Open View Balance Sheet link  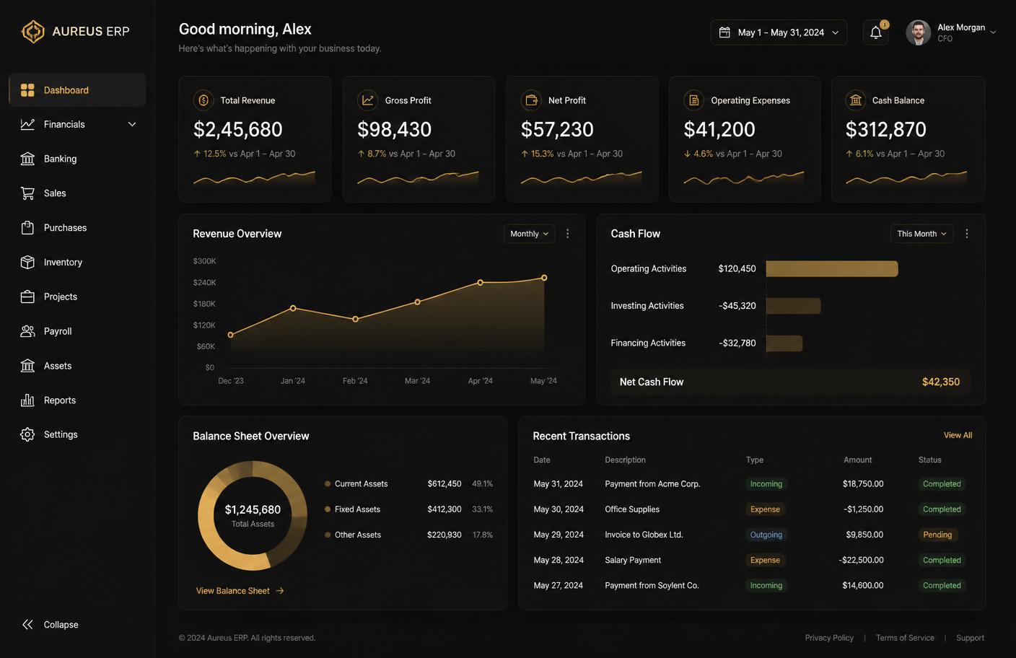point(240,591)
